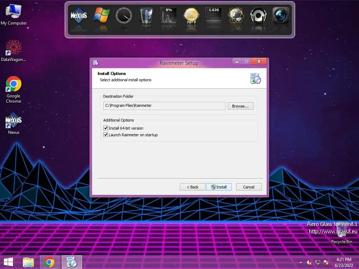Open the recycle bin icon in the dock
The height and width of the screenshot is (269, 359).
[x=146, y=15]
